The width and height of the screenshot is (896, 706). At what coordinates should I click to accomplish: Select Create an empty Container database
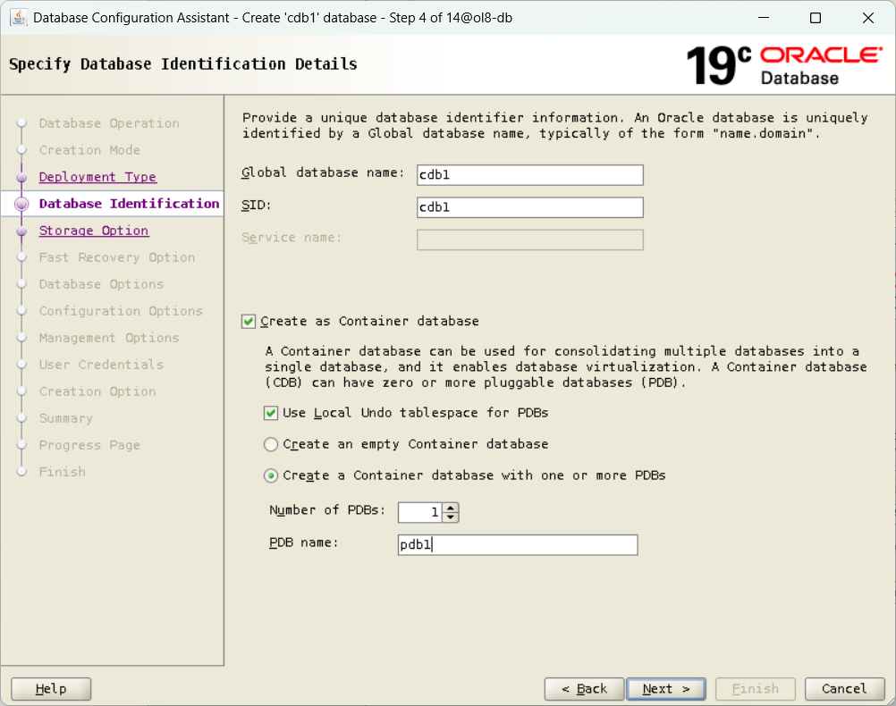coord(271,444)
